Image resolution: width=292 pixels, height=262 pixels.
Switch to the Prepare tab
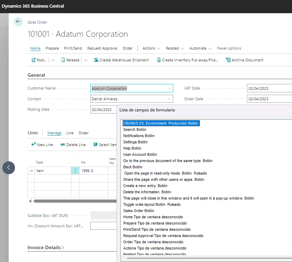click(52, 48)
